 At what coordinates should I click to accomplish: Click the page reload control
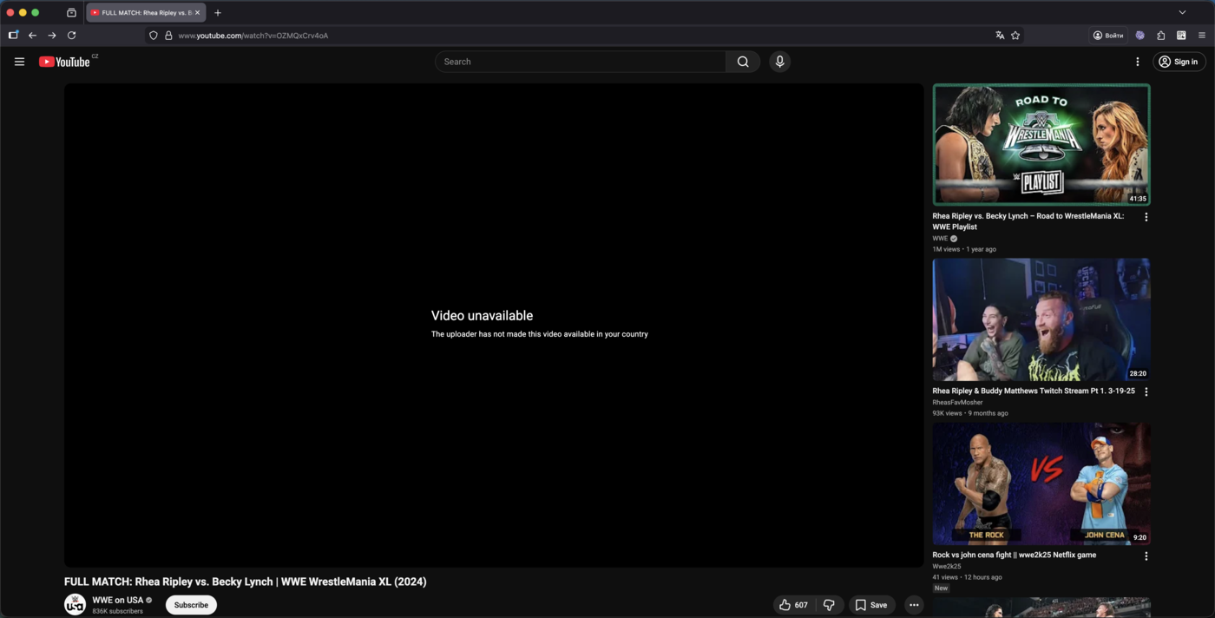click(x=71, y=35)
